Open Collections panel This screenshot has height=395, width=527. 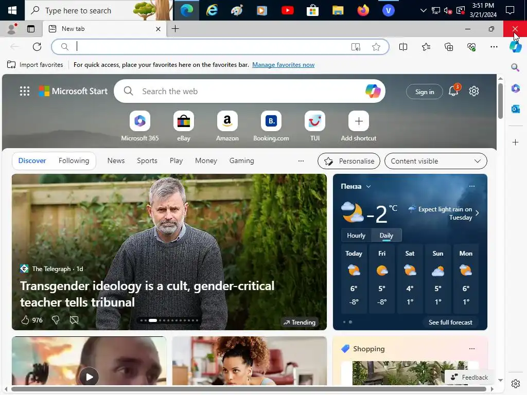[x=449, y=47]
